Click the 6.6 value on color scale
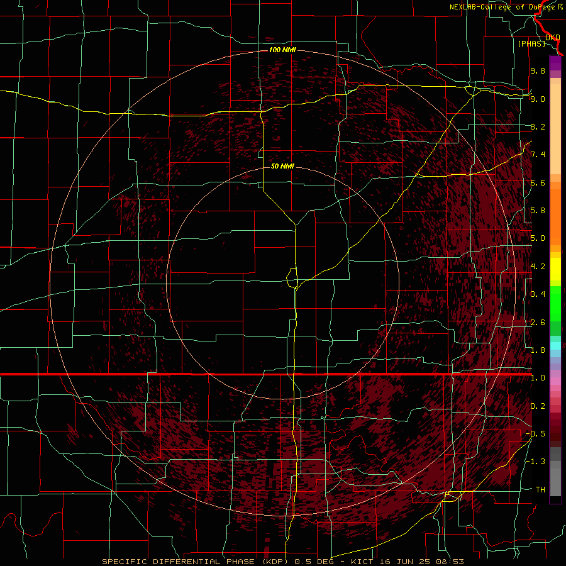This screenshot has width=566, height=566. [538, 182]
